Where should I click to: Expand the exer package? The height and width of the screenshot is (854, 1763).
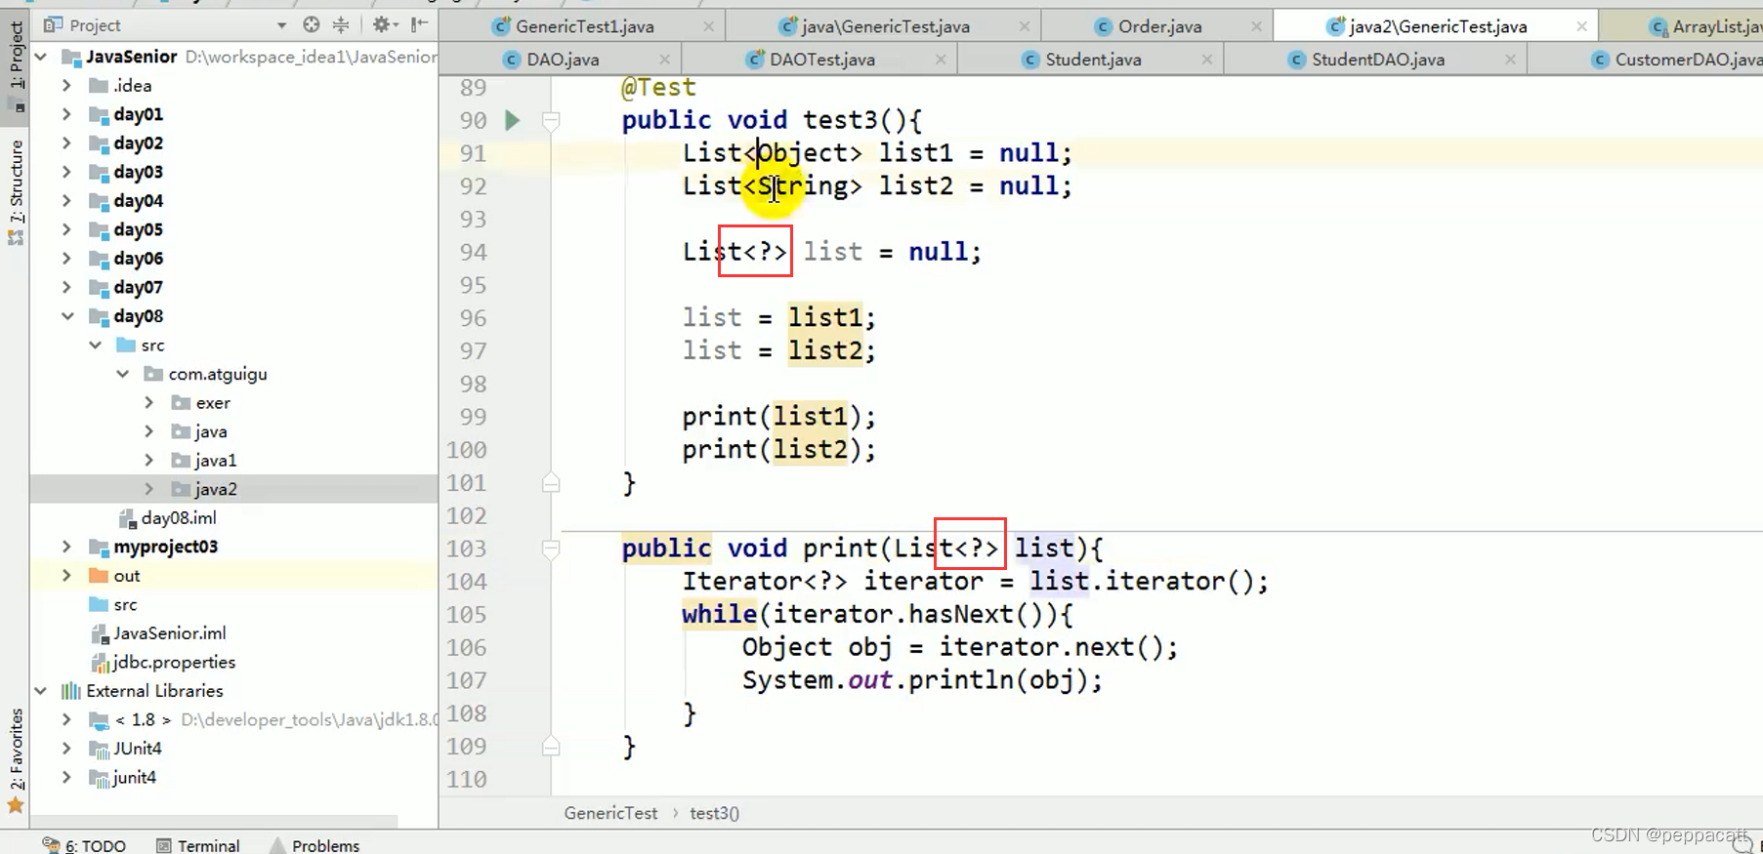(x=149, y=402)
